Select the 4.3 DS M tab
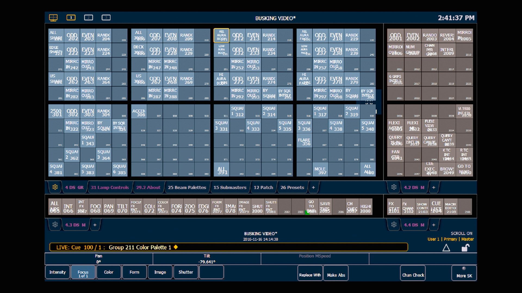The image size is (522, 293). (x=75, y=225)
